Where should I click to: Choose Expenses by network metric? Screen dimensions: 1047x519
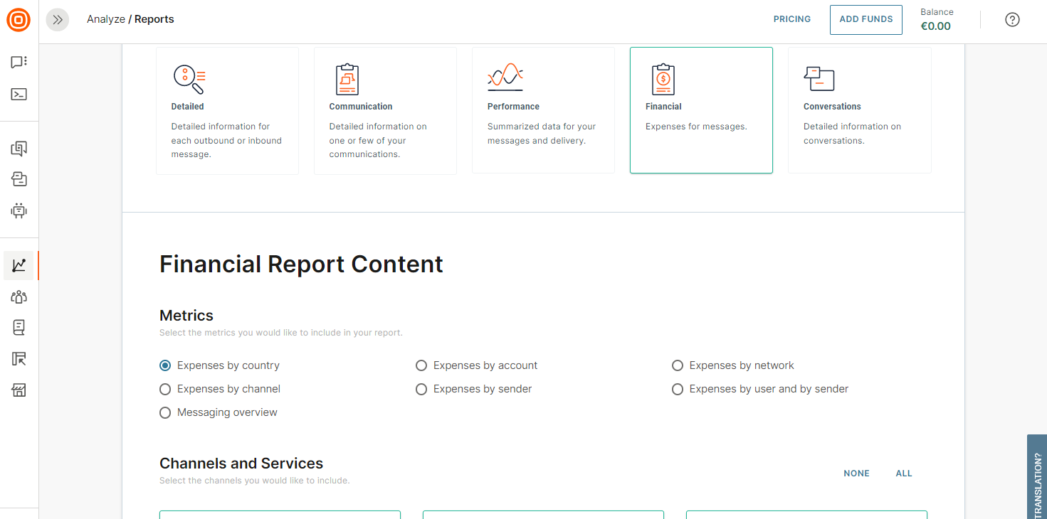(x=678, y=365)
